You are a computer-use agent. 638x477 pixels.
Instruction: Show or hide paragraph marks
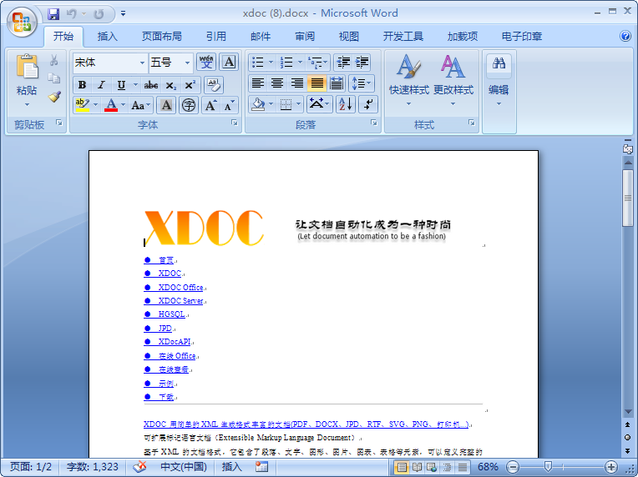pos(368,104)
